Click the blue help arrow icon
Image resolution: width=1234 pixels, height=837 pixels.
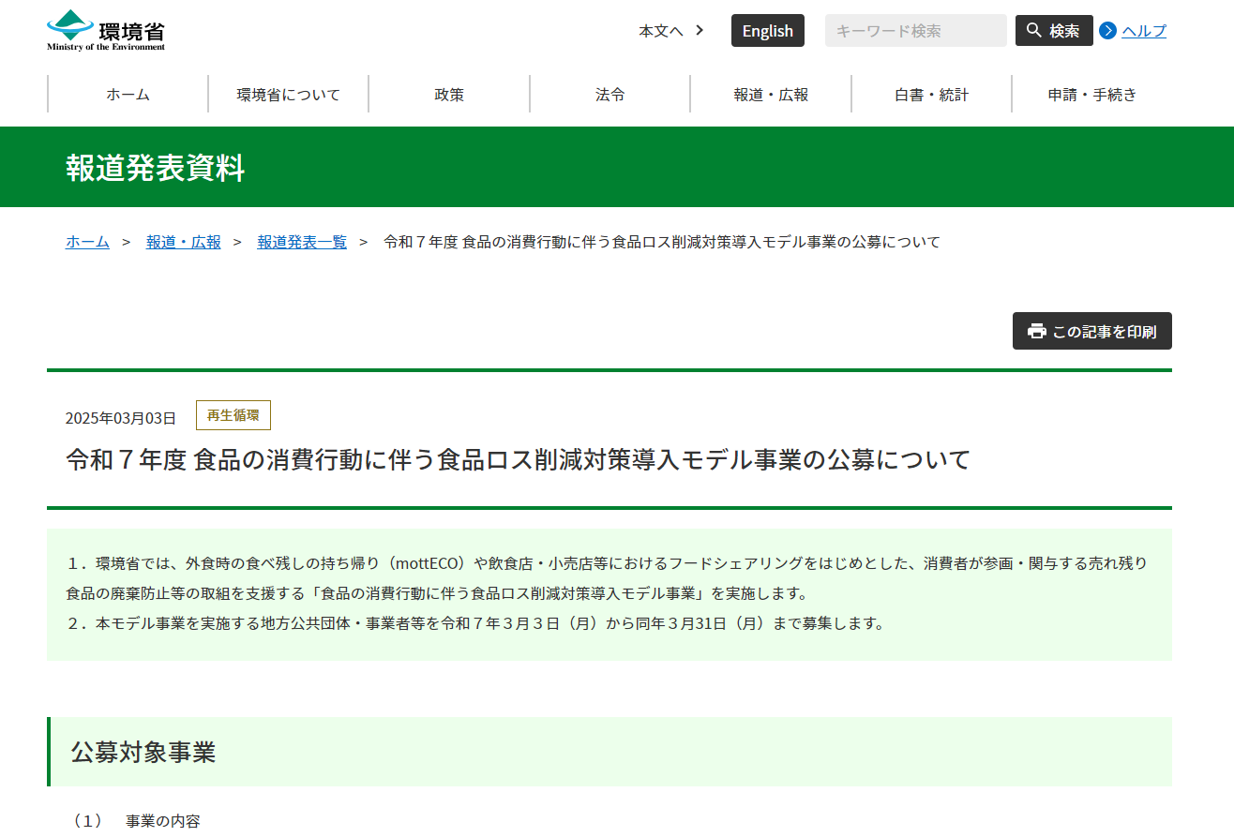(x=1107, y=31)
